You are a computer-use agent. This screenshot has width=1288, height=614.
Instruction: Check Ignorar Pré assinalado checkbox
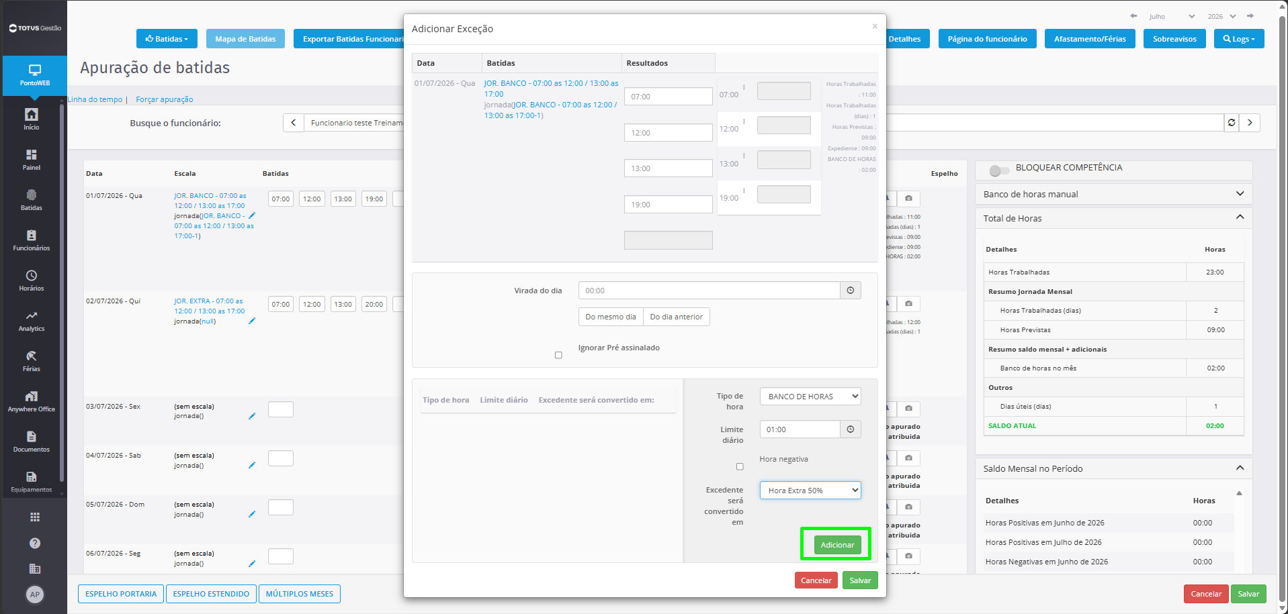[x=558, y=355]
